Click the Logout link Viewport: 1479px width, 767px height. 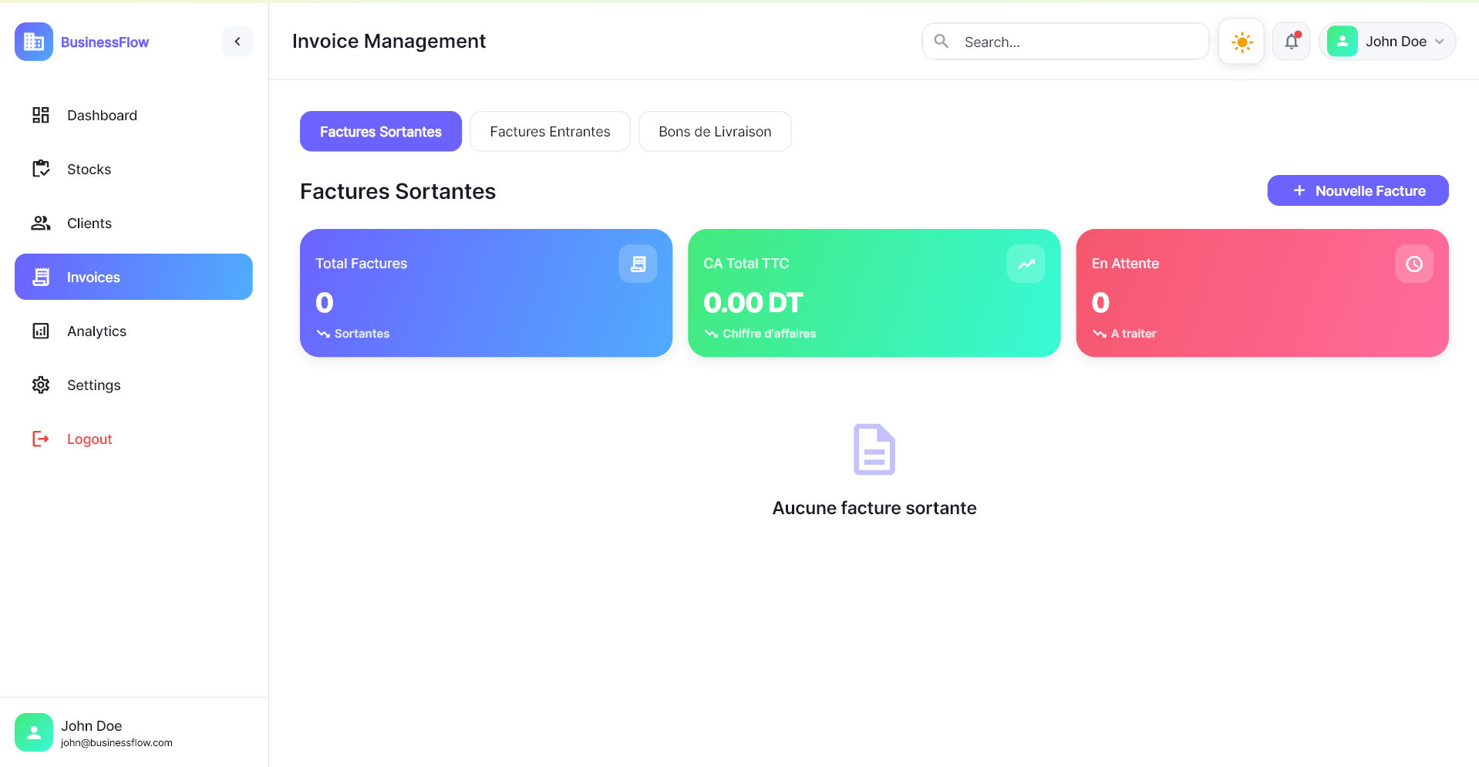(x=89, y=439)
